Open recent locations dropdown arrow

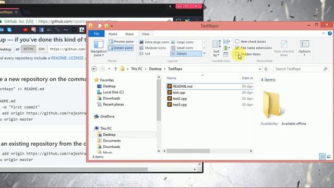[109, 69]
